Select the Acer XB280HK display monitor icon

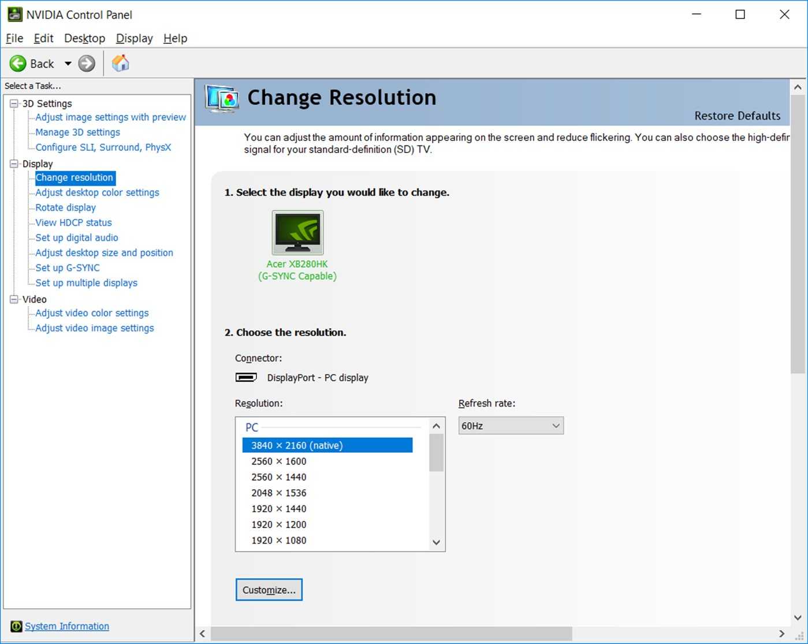tap(297, 233)
